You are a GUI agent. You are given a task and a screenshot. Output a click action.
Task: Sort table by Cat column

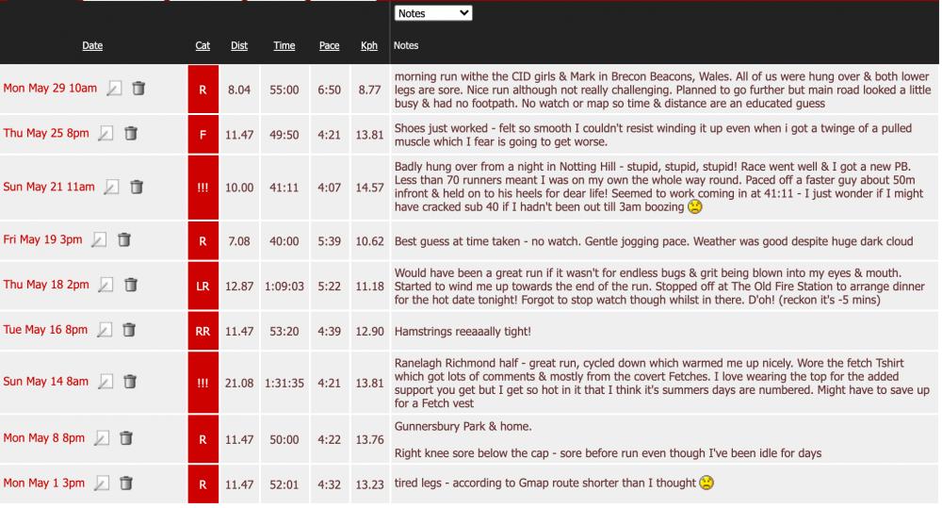coord(203,45)
